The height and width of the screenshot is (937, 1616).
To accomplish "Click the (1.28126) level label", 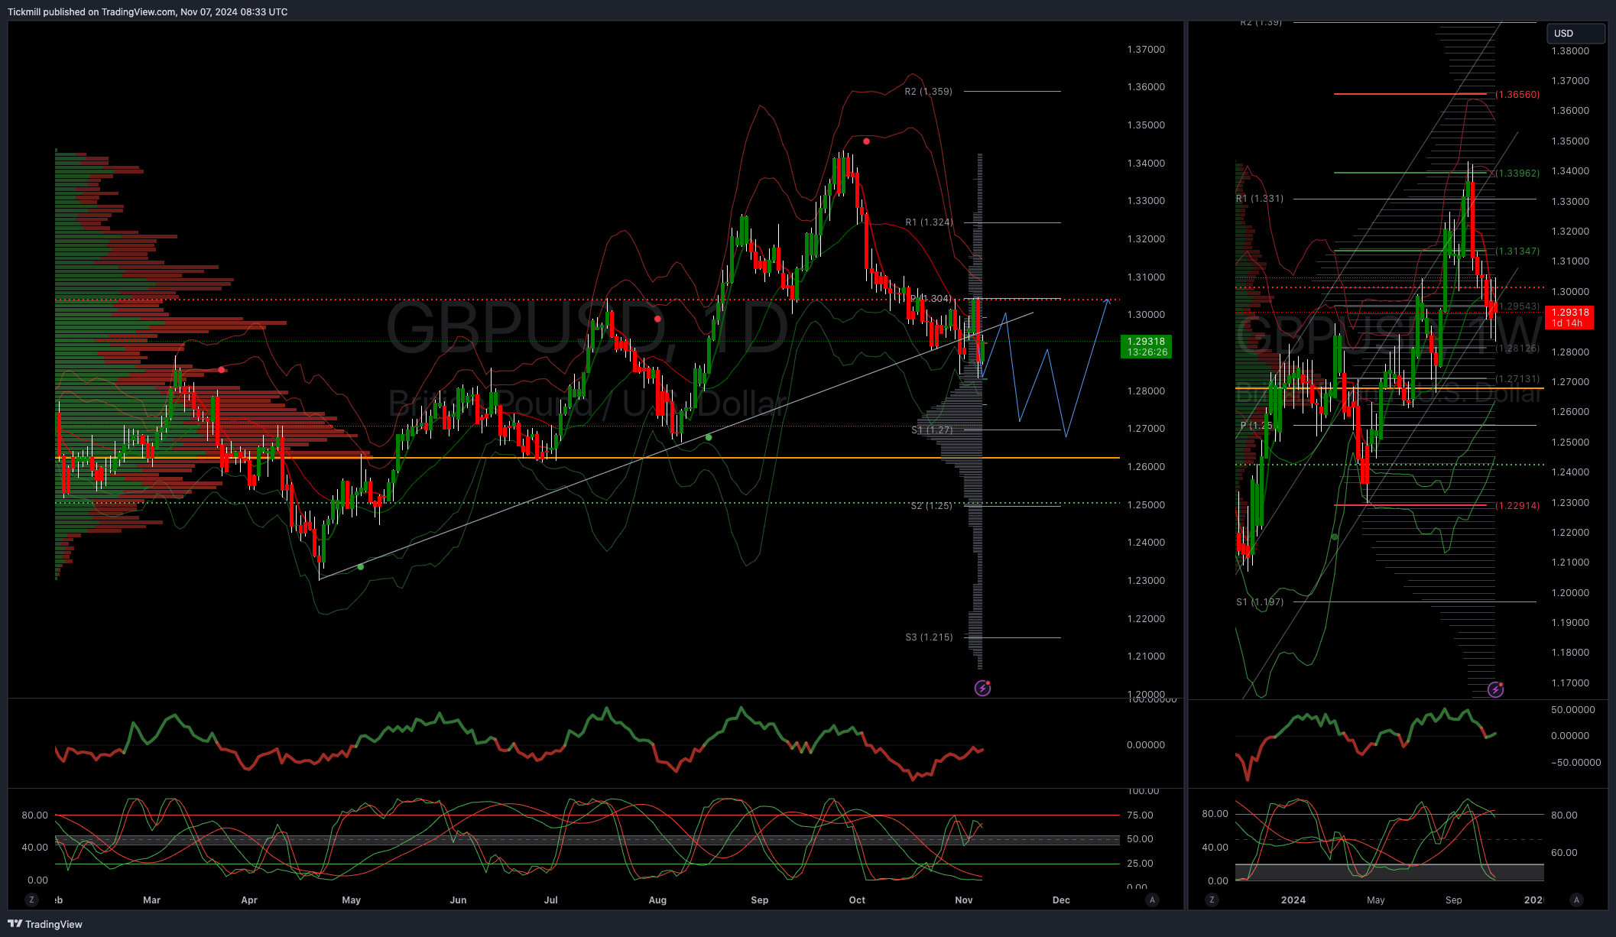I will [1517, 349].
